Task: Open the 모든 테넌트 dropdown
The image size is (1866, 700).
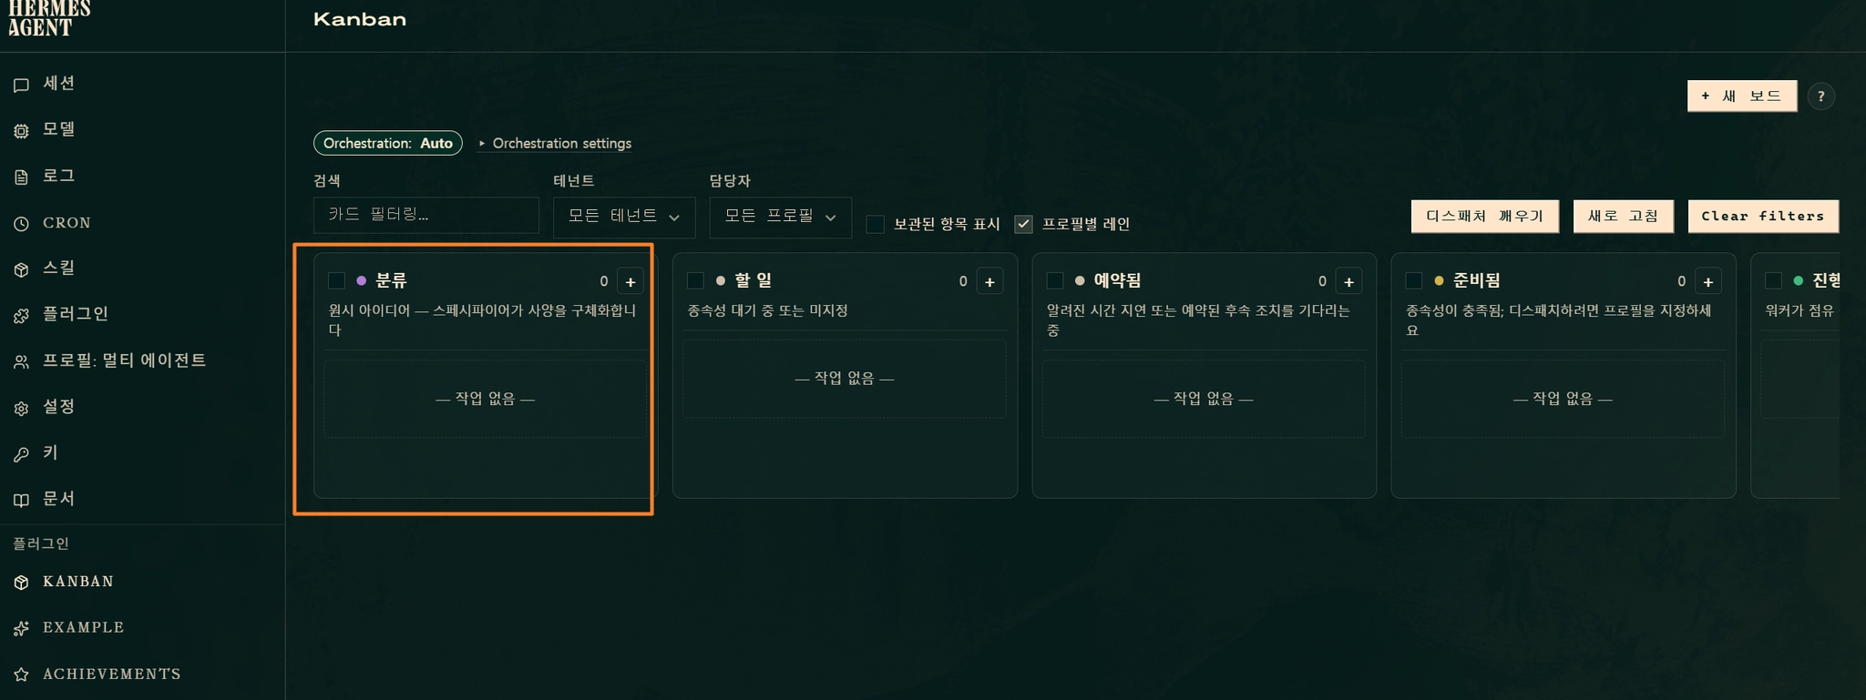Action: point(624,218)
